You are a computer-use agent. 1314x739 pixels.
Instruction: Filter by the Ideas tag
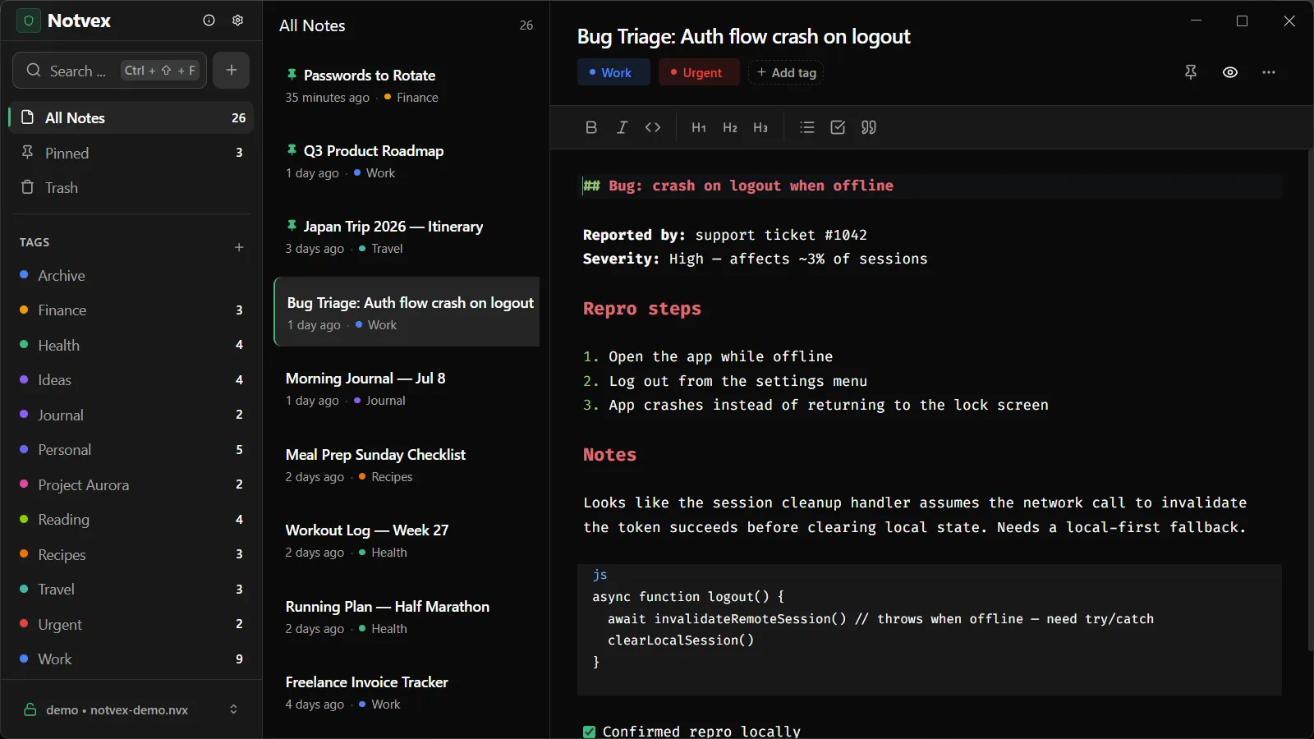coord(131,379)
